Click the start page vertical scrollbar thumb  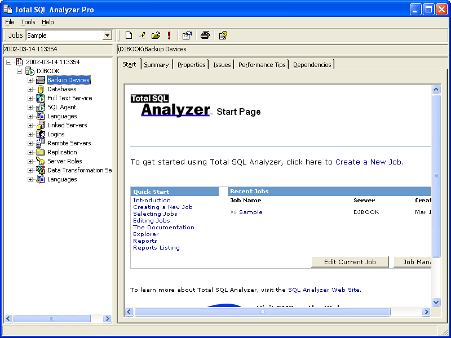[x=436, y=176]
